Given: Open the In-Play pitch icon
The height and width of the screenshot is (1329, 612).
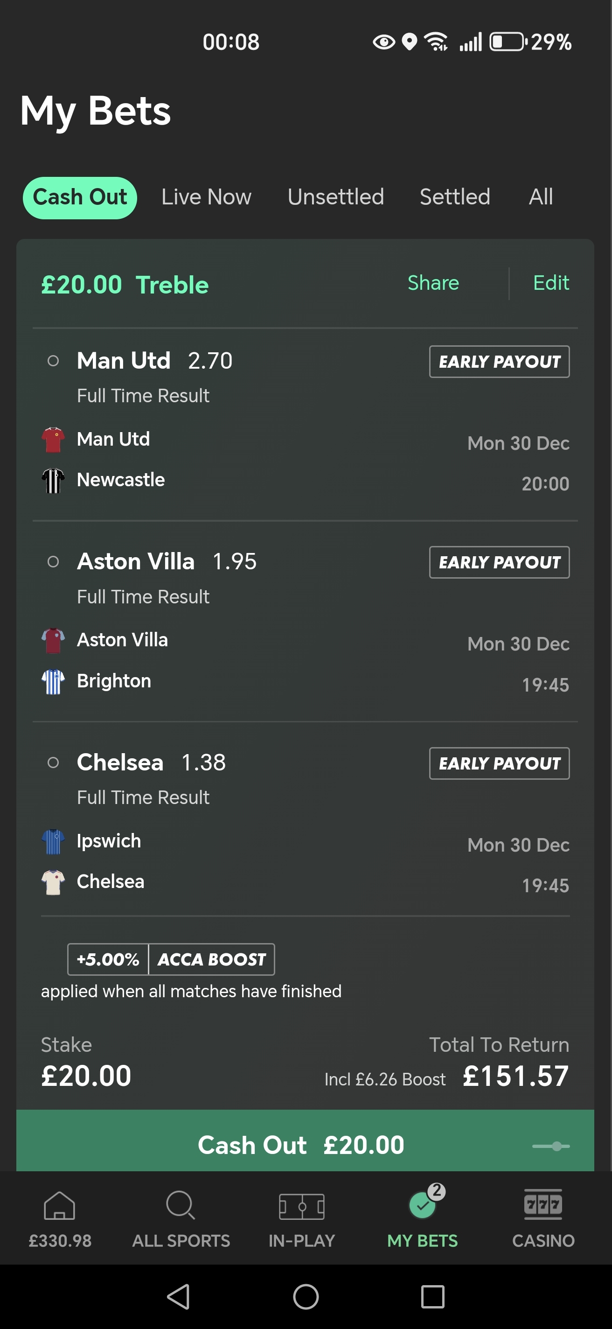Looking at the screenshot, I should tap(302, 1207).
